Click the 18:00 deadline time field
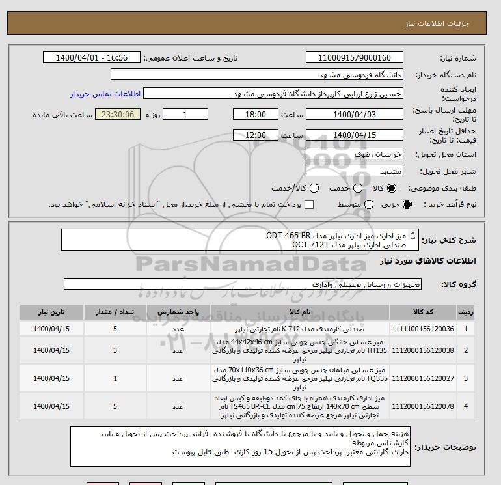This screenshot has height=485, width=501. pos(256,114)
